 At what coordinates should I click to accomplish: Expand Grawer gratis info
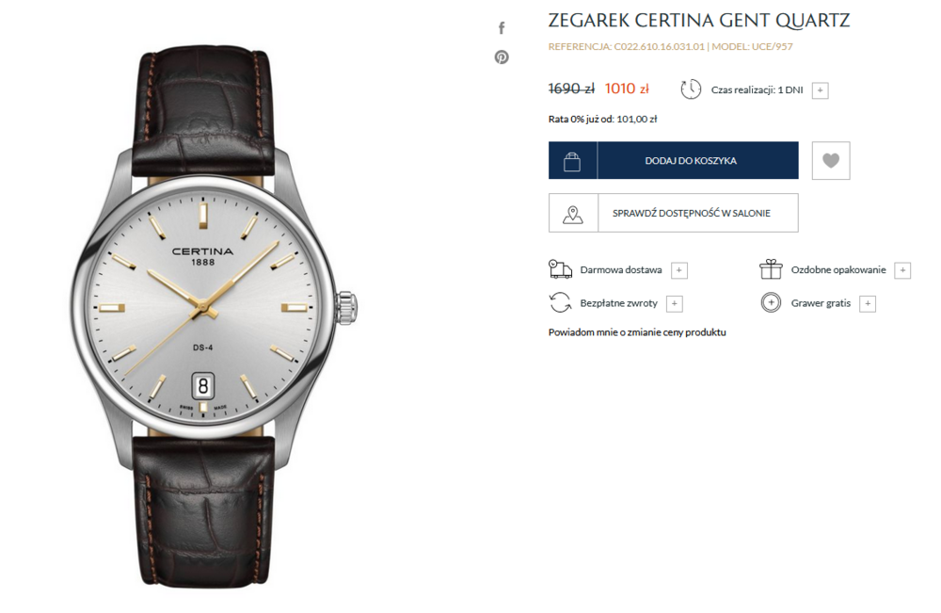[x=868, y=304]
